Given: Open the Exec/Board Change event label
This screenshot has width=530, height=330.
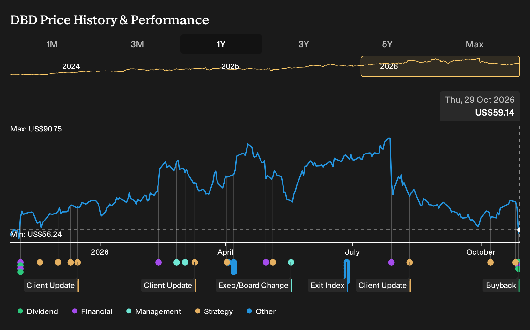Looking at the screenshot, I should (254, 285).
